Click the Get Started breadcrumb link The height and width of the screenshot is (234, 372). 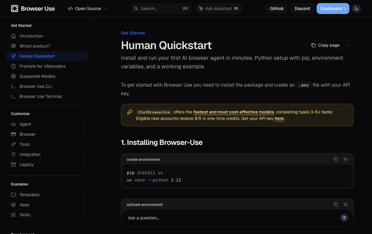(133, 33)
